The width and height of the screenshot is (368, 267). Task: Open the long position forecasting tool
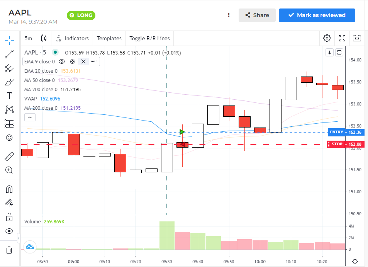(9, 124)
